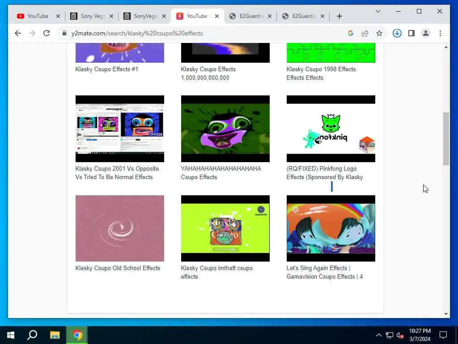The height and width of the screenshot is (344, 458).
Task: Switch to the first E2Guardian tab
Action: (250, 16)
